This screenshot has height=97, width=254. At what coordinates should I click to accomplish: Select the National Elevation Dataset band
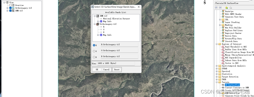click(116, 19)
